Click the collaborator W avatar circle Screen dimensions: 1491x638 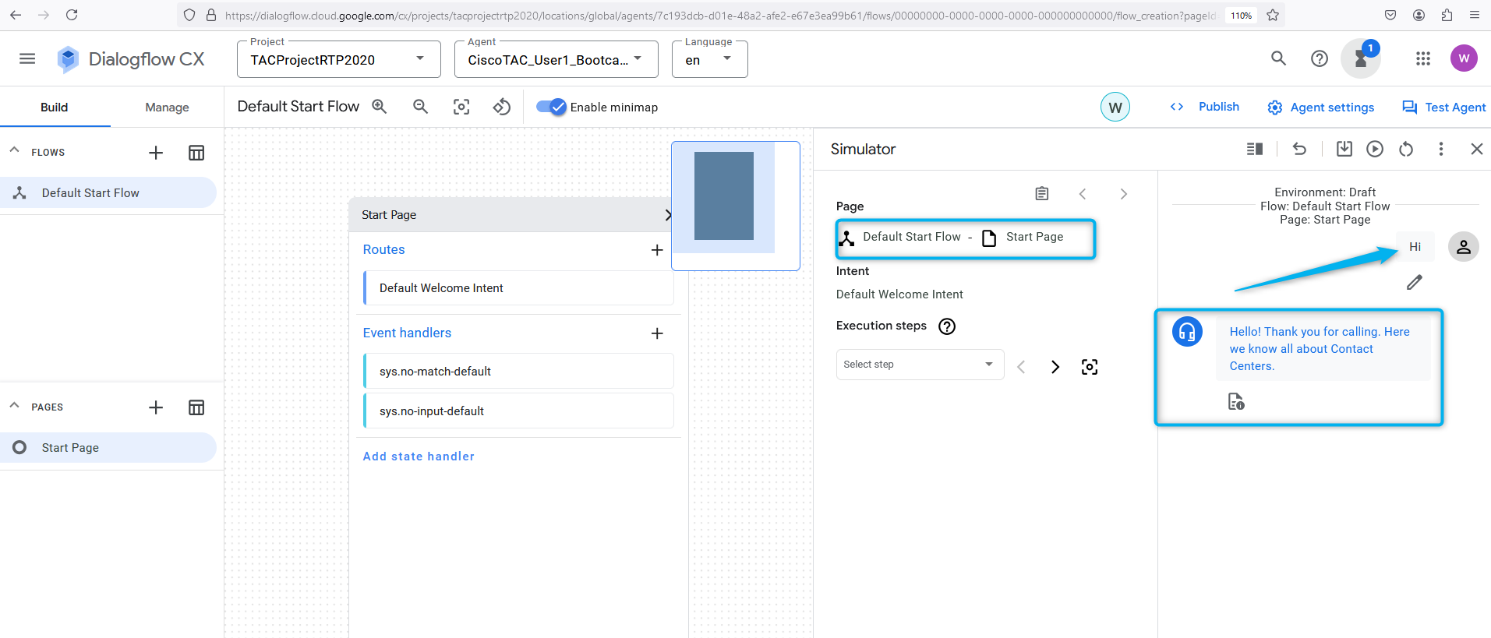1115,108
